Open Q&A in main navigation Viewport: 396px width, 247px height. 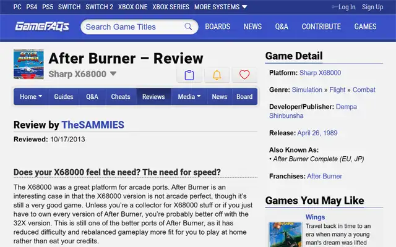(x=282, y=27)
